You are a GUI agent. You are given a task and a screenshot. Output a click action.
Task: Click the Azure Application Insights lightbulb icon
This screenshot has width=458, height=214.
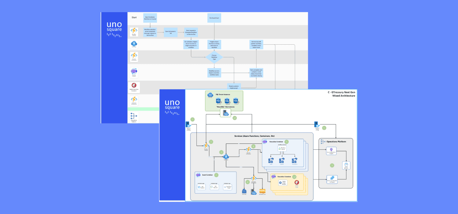click(x=332, y=150)
